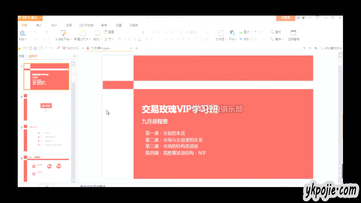Screen dimensions: 361x203
Task: Toggle italic formatting (I)
Action: click(125, 39)
